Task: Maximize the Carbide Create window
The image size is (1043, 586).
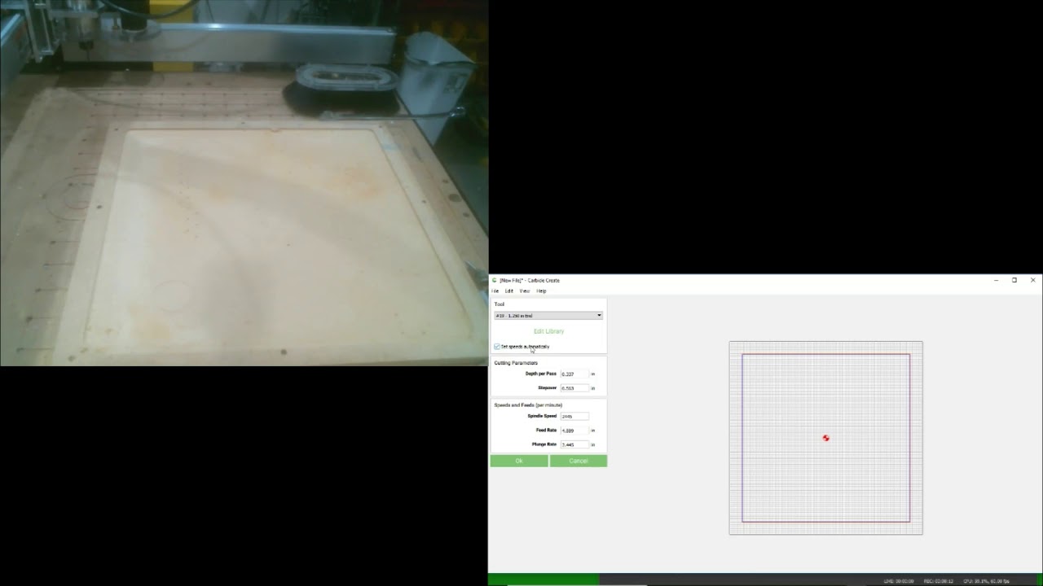Action: coord(1014,280)
